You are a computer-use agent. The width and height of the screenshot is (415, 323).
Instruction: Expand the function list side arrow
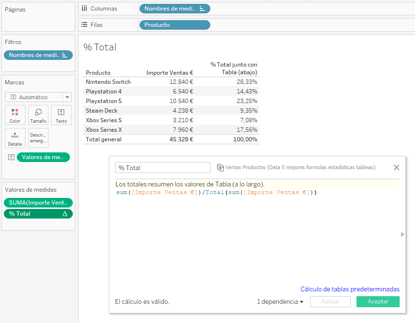[x=402, y=234]
